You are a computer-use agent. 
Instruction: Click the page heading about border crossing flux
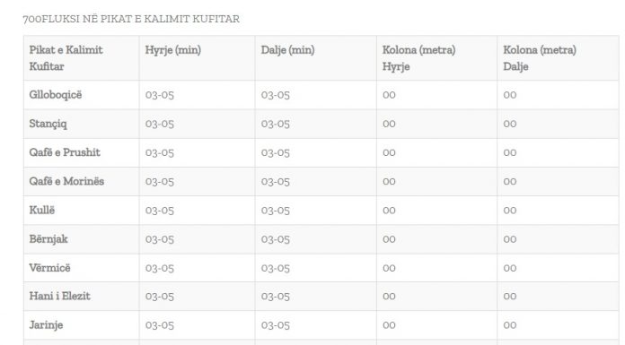pyautogui.click(x=131, y=19)
